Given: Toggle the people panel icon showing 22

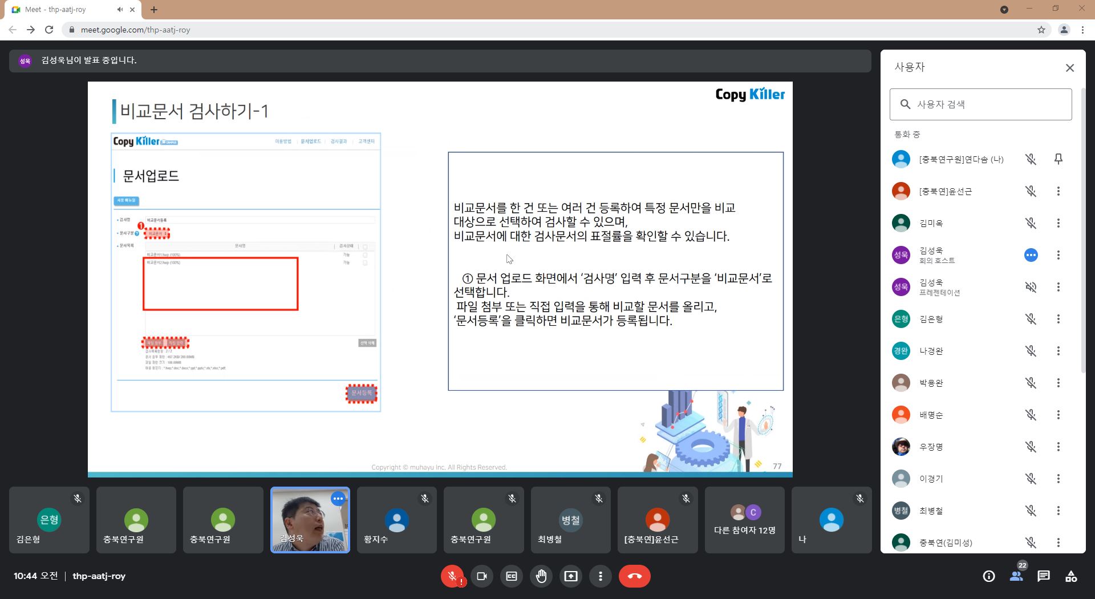Looking at the screenshot, I should pyautogui.click(x=1017, y=576).
